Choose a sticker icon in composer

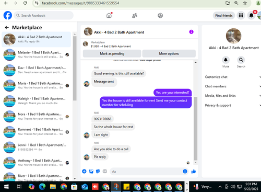pos(98,172)
